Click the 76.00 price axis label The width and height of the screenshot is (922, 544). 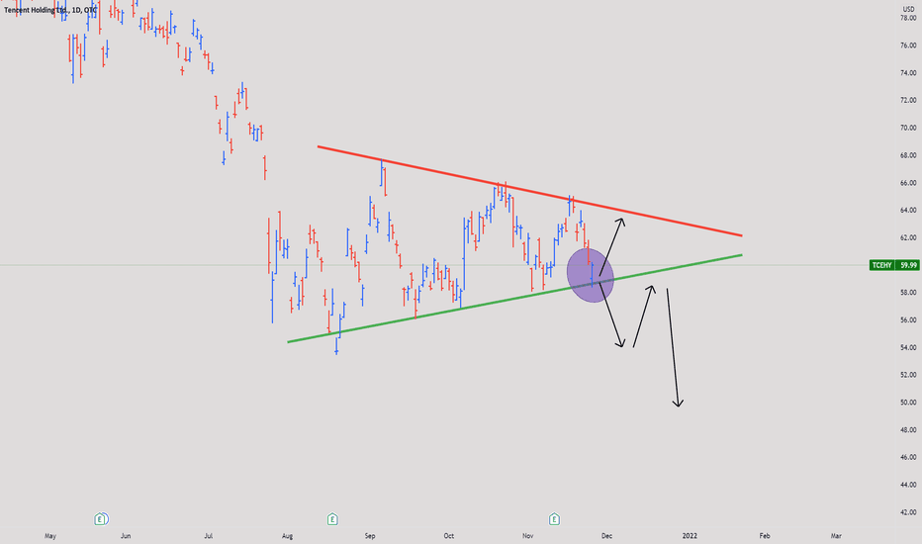908,45
